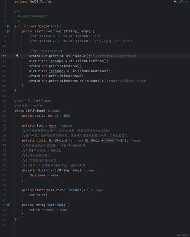Open '2 usages' hint beside name field

66,126
